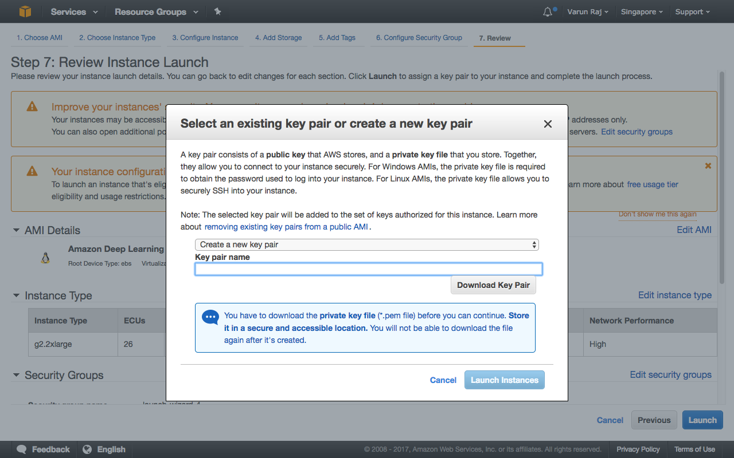Switch to 6. Configure Security Group tab
The width and height of the screenshot is (734, 458).
(x=419, y=38)
